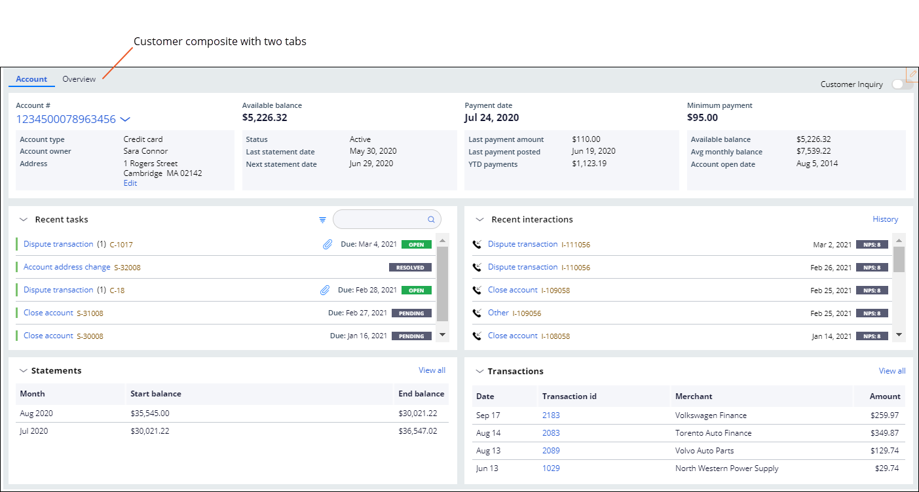The width and height of the screenshot is (919, 492).
Task: Toggle the Customer Inquiry switch
Action: click(901, 84)
